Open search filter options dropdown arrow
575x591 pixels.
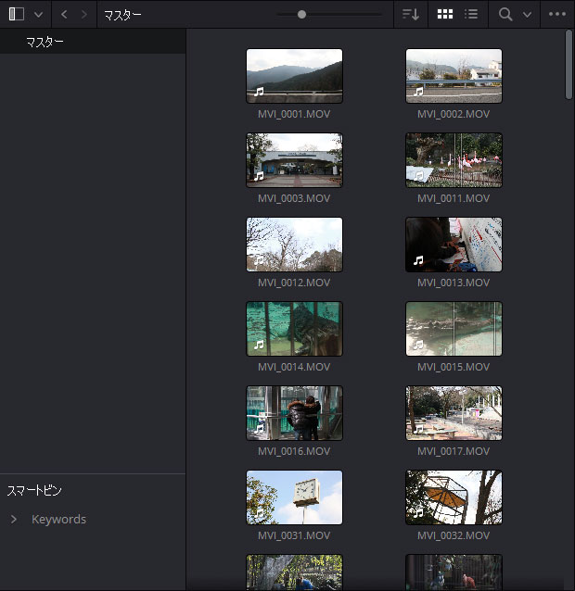coord(528,15)
